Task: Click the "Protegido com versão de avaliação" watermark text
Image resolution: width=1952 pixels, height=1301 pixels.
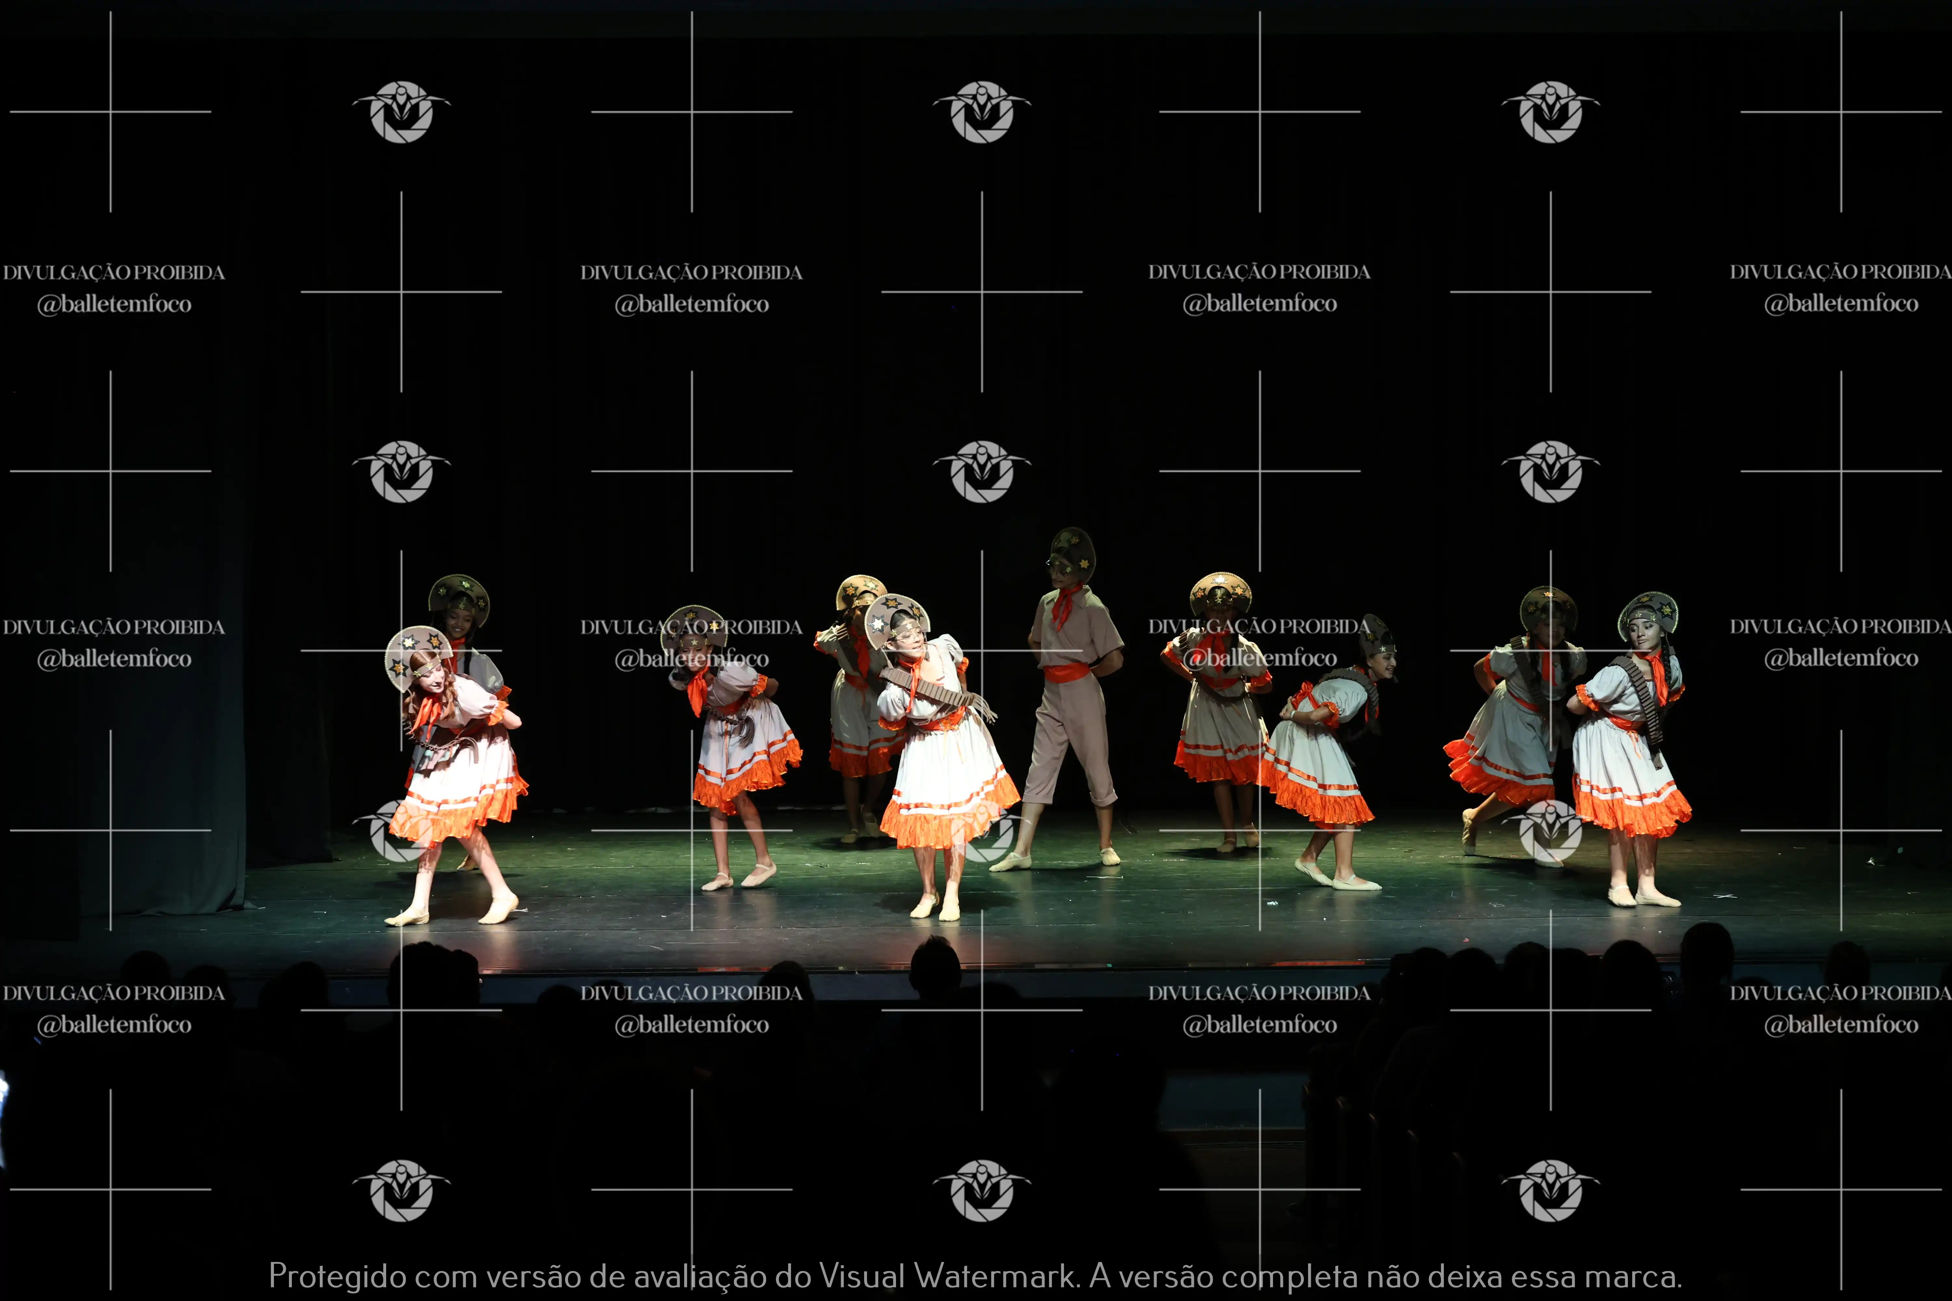Action: click(519, 1276)
